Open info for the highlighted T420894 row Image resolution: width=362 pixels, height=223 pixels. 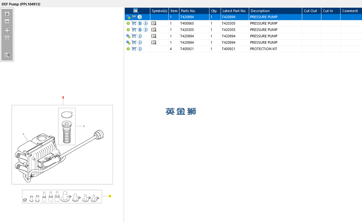tap(140, 17)
